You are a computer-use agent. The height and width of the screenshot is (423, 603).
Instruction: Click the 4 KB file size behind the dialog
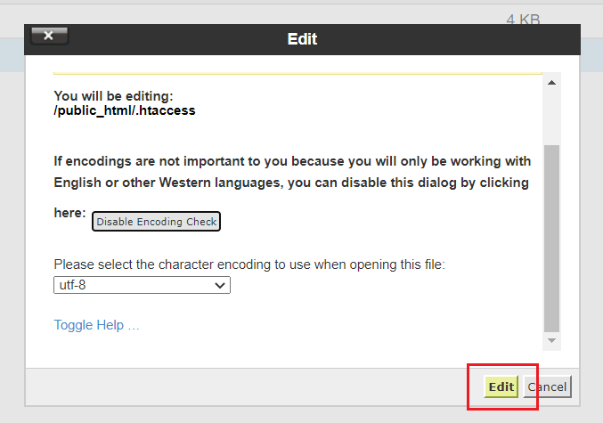pyautogui.click(x=523, y=18)
